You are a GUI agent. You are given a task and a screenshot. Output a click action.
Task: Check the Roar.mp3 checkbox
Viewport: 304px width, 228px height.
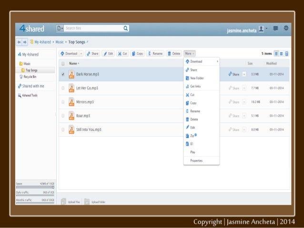click(x=63, y=116)
